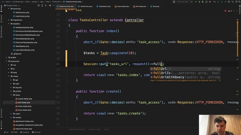Image resolution: width=241 pixels, height=135 pixels.
Task: Open Structure tool window side button
Action: (x=2, y=113)
